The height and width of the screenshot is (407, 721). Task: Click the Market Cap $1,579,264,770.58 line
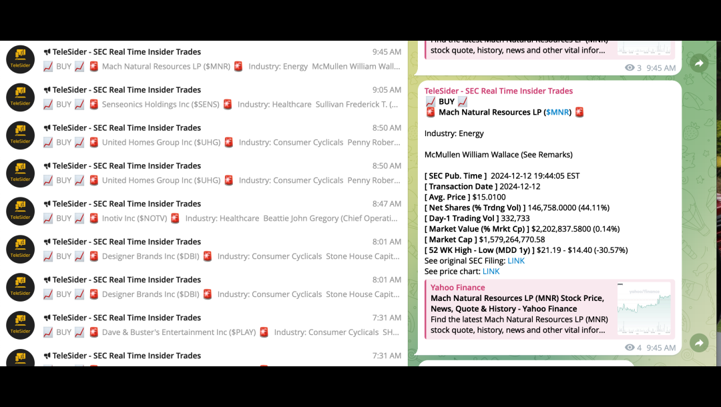click(x=485, y=240)
